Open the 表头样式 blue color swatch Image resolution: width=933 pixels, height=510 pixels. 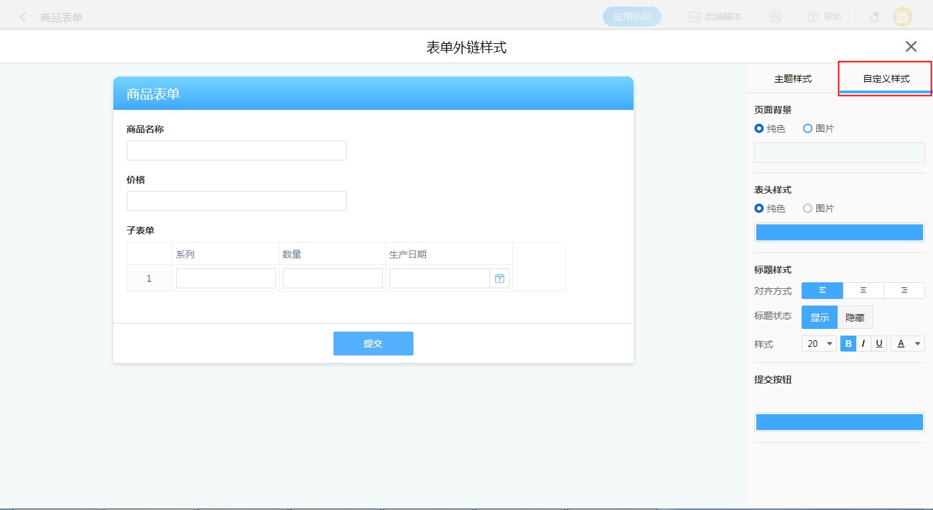[x=839, y=232]
